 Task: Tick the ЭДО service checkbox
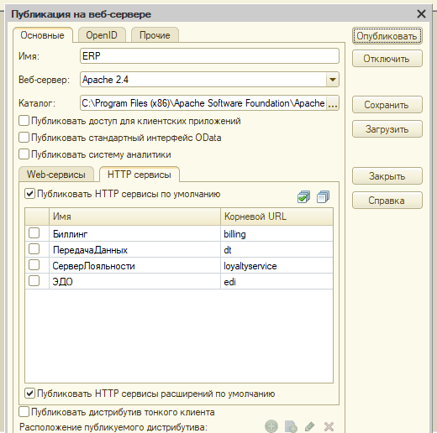tap(34, 281)
